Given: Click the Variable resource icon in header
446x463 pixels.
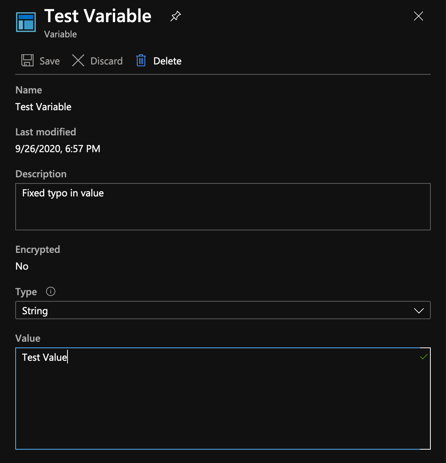Looking at the screenshot, I should click(26, 22).
